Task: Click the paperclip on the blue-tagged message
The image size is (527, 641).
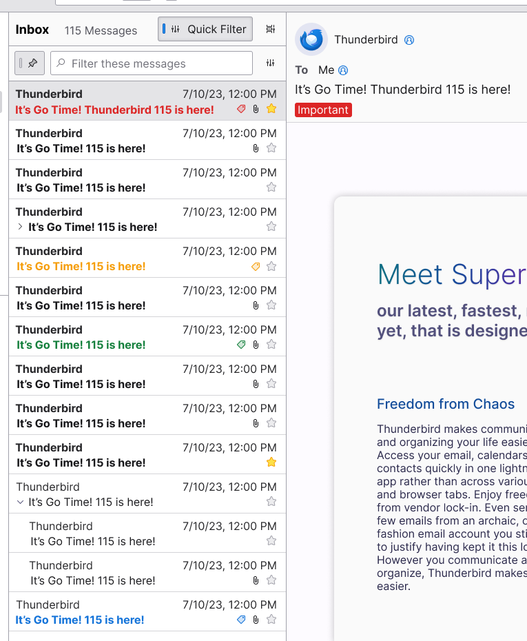Action: [x=256, y=620]
